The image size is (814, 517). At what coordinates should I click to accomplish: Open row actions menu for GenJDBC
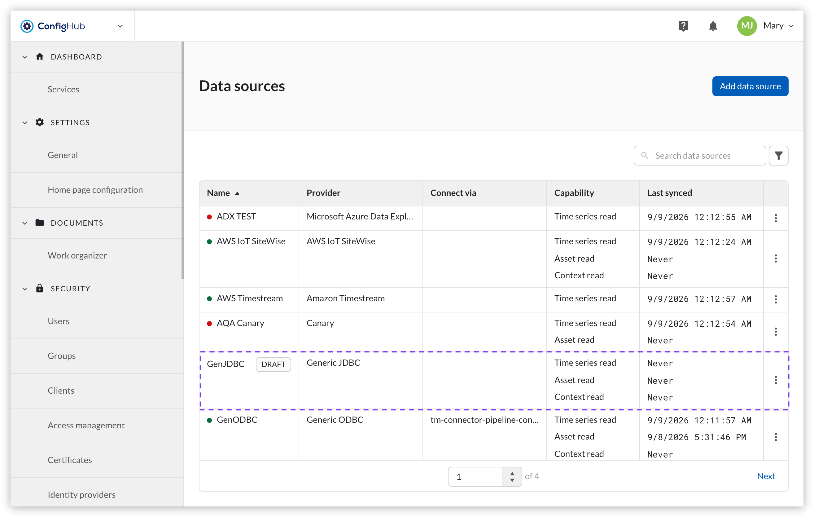776,380
